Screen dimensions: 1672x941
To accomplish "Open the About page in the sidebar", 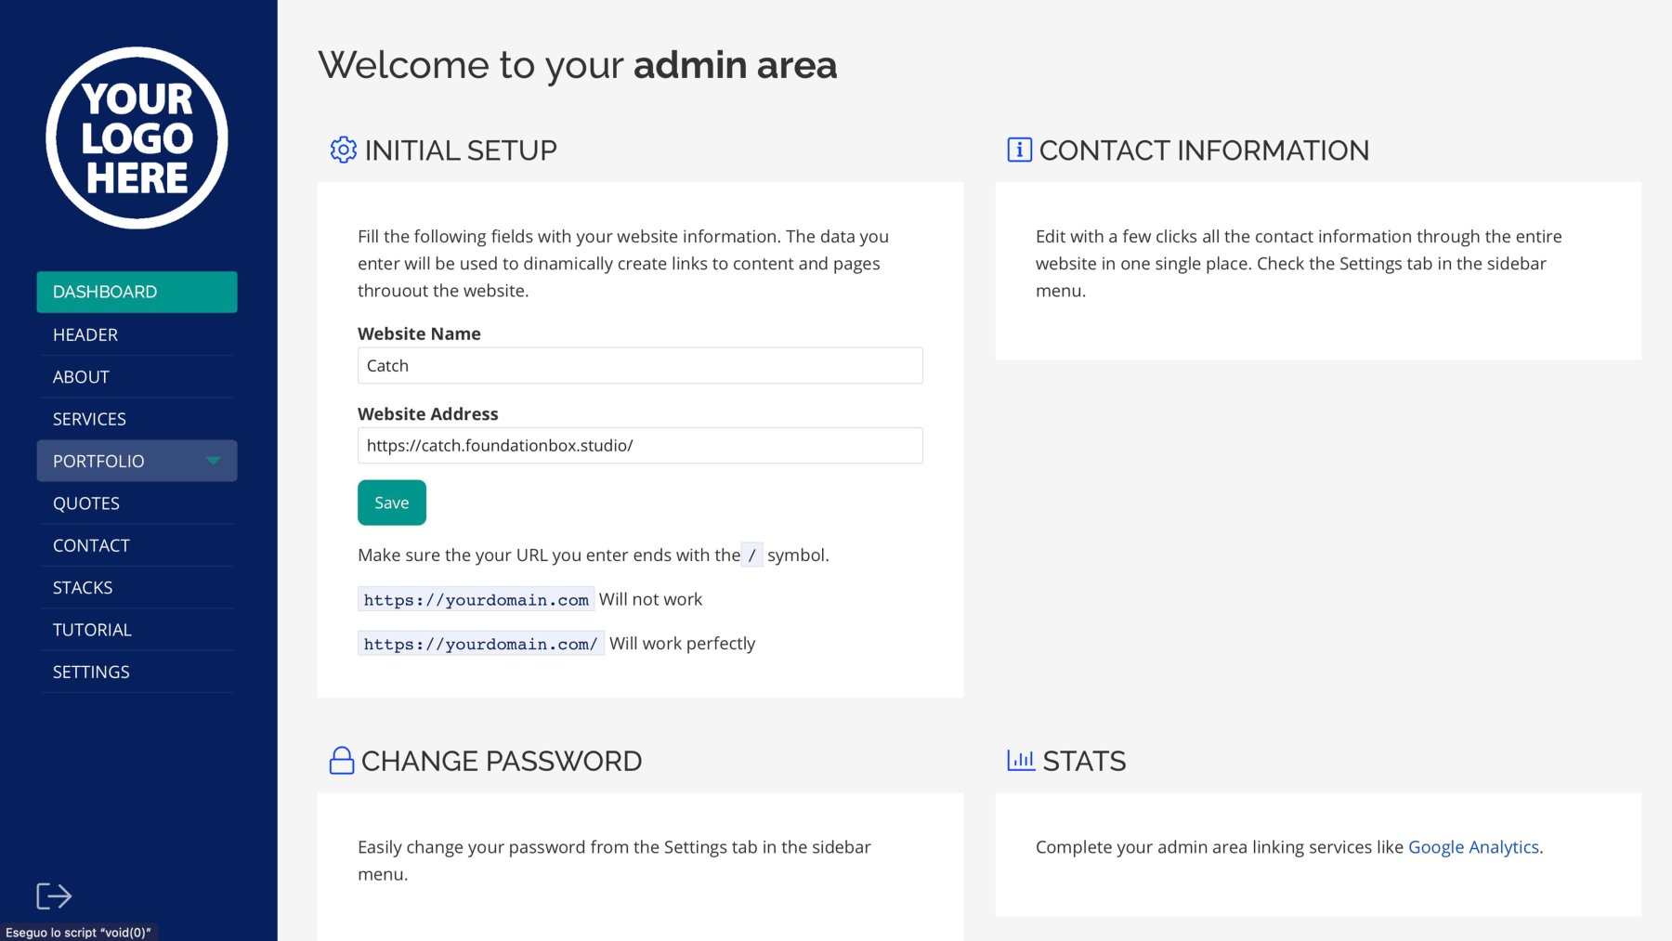I will 81,377.
